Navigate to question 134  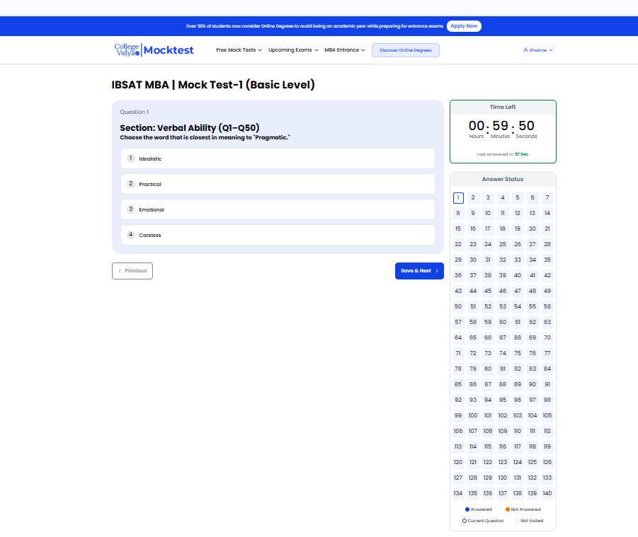click(458, 494)
